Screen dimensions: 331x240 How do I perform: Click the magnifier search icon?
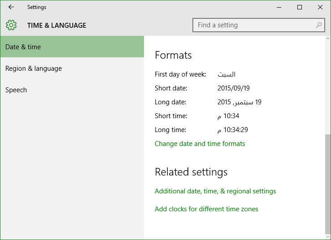[319, 25]
